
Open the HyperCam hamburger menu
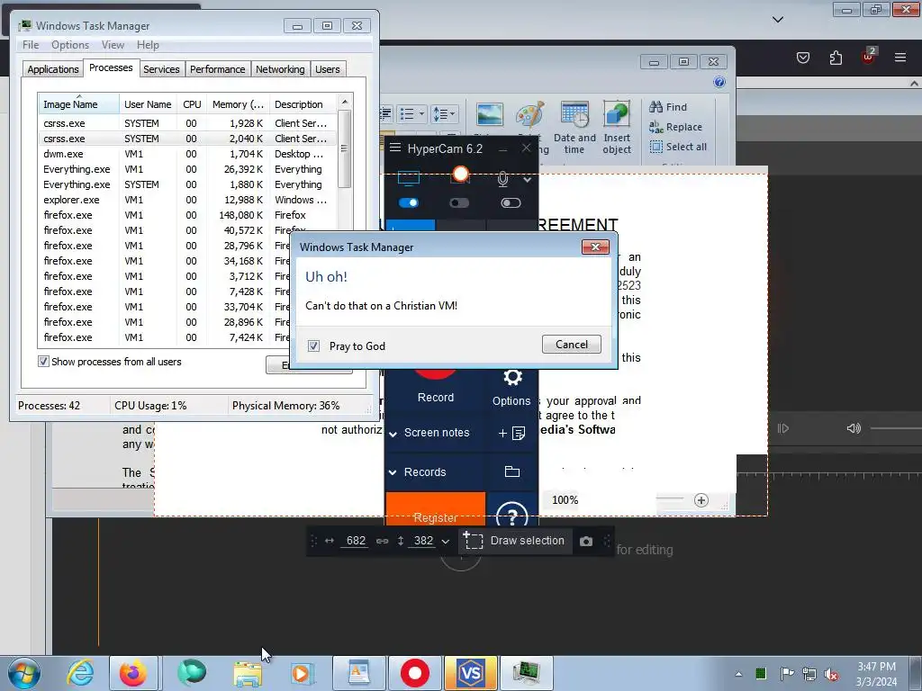click(395, 148)
